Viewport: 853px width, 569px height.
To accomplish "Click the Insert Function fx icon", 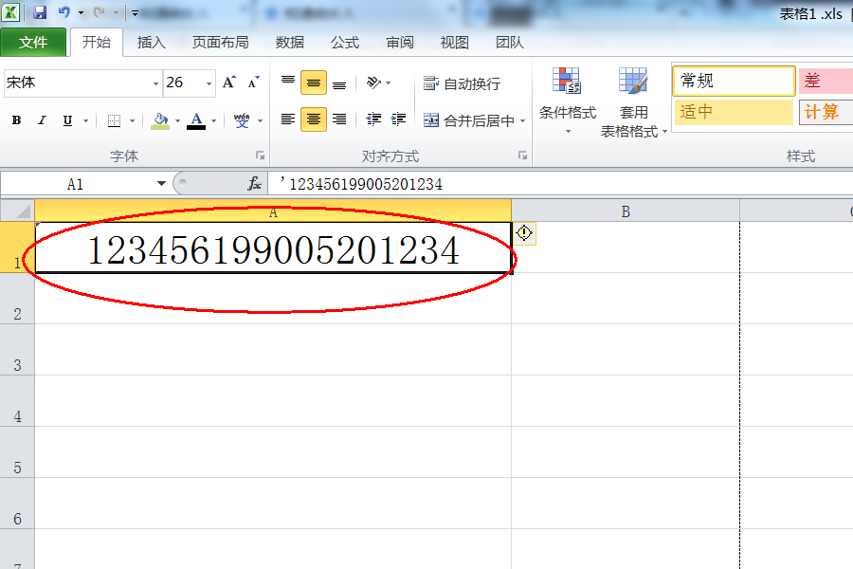I will click(254, 183).
